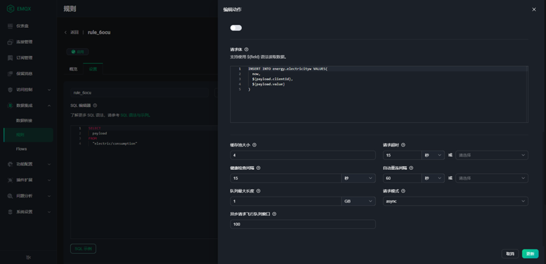Open the SQL 语法与示例 link
Viewport: 546px width, 264px height.
pos(135,115)
